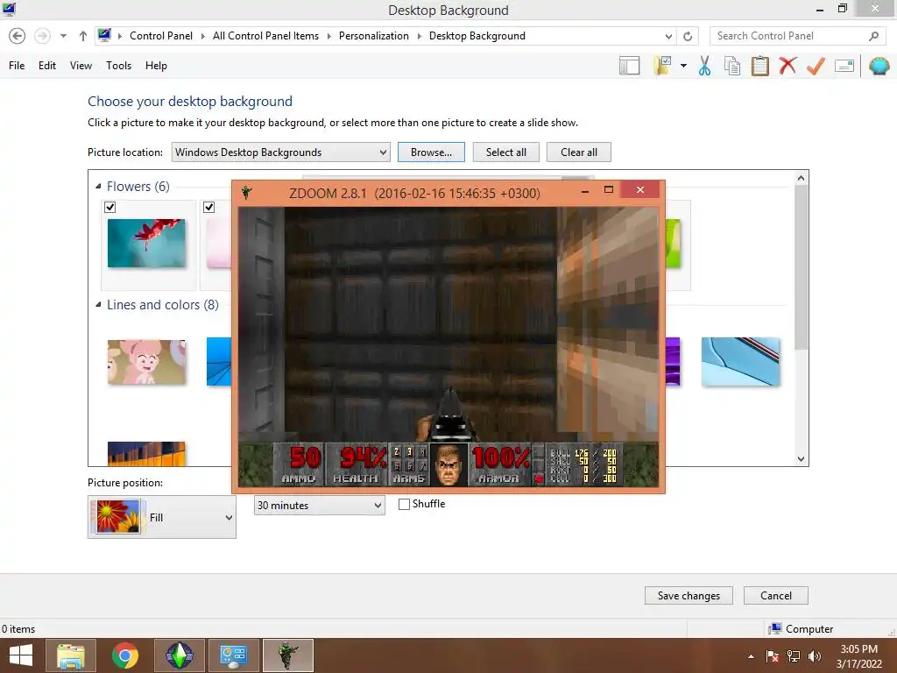Open the View menu
Image resolution: width=897 pixels, height=673 pixels.
pyautogui.click(x=81, y=66)
